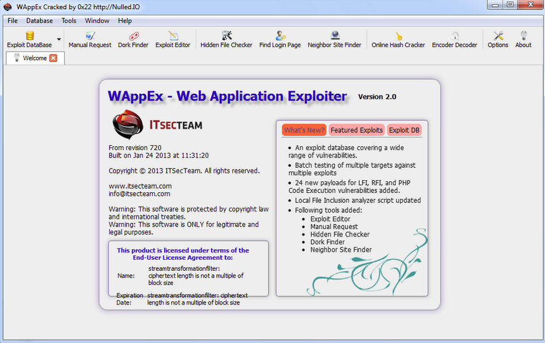
Task: Close the Welcome tab
Action: point(53,58)
